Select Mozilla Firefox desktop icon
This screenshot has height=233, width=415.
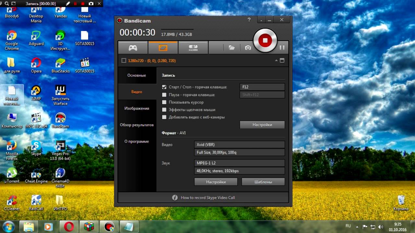click(12, 150)
